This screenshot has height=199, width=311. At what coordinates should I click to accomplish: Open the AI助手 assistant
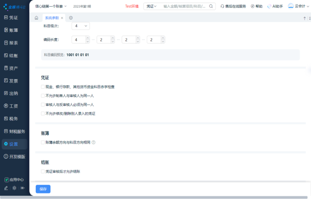coord(275,6)
